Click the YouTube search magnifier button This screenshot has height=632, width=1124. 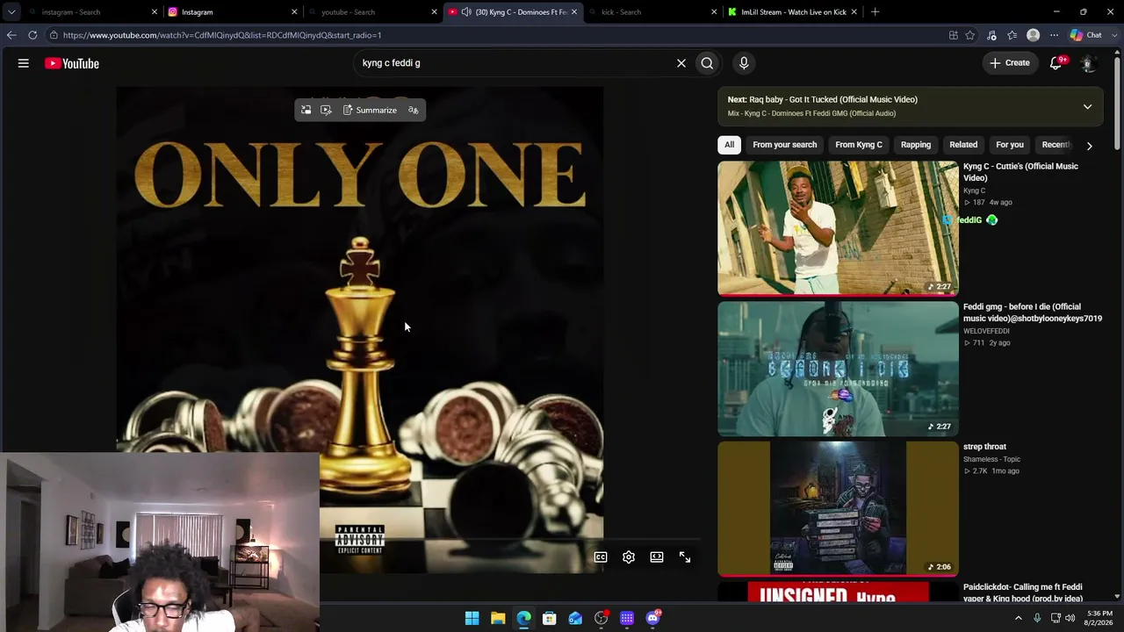(x=707, y=63)
